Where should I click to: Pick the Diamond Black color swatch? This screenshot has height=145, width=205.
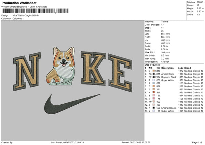click(x=154, y=77)
